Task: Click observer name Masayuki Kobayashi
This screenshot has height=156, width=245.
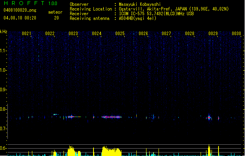Action: (140, 4)
